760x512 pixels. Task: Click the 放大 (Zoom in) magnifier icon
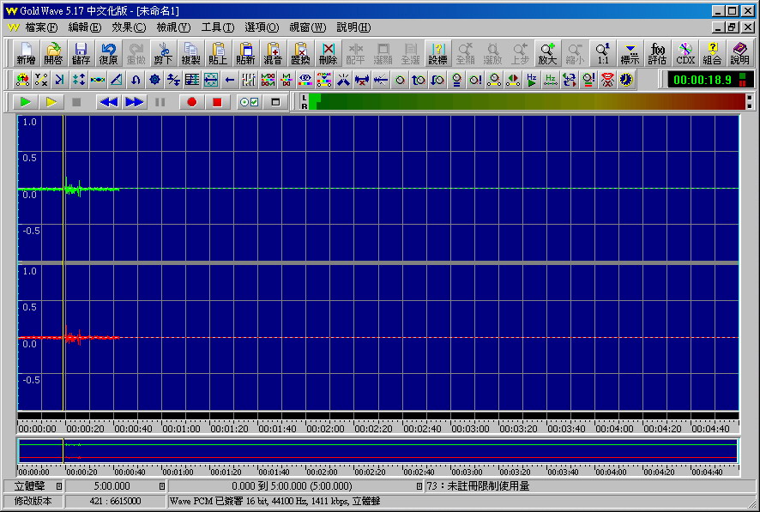[x=547, y=53]
